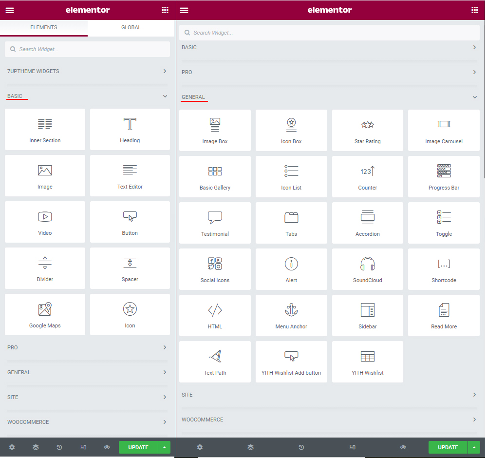Select the Video widget
Screen dimensions: 487x458
tap(45, 222)
